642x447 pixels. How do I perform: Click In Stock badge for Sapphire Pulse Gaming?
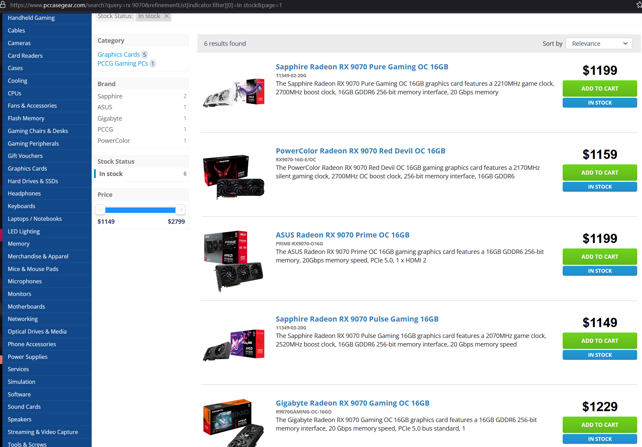click(600, 355)
